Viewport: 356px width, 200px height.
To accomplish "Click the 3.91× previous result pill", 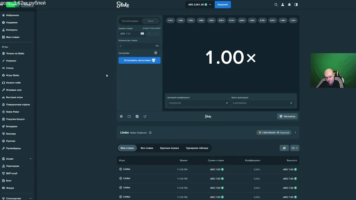I will click(273, 20).
